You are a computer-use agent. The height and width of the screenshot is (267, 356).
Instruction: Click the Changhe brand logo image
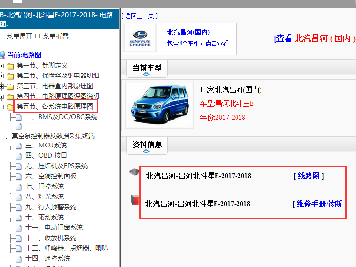tap(140, 38)
